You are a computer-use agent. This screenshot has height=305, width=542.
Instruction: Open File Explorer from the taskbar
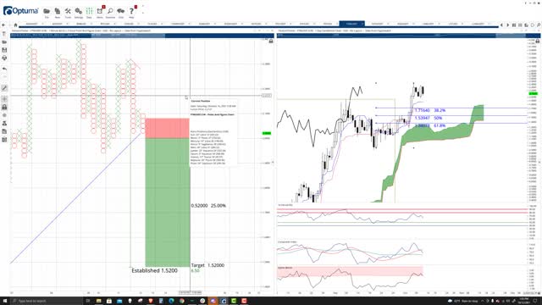tap(98, 301)
